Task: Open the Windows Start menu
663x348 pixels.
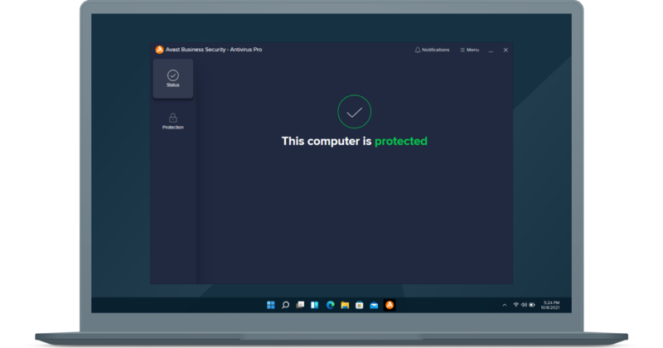Action: (270, 305)
